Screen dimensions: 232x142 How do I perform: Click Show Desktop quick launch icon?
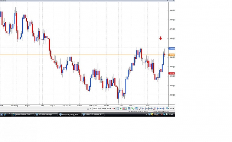click(1, 114)
